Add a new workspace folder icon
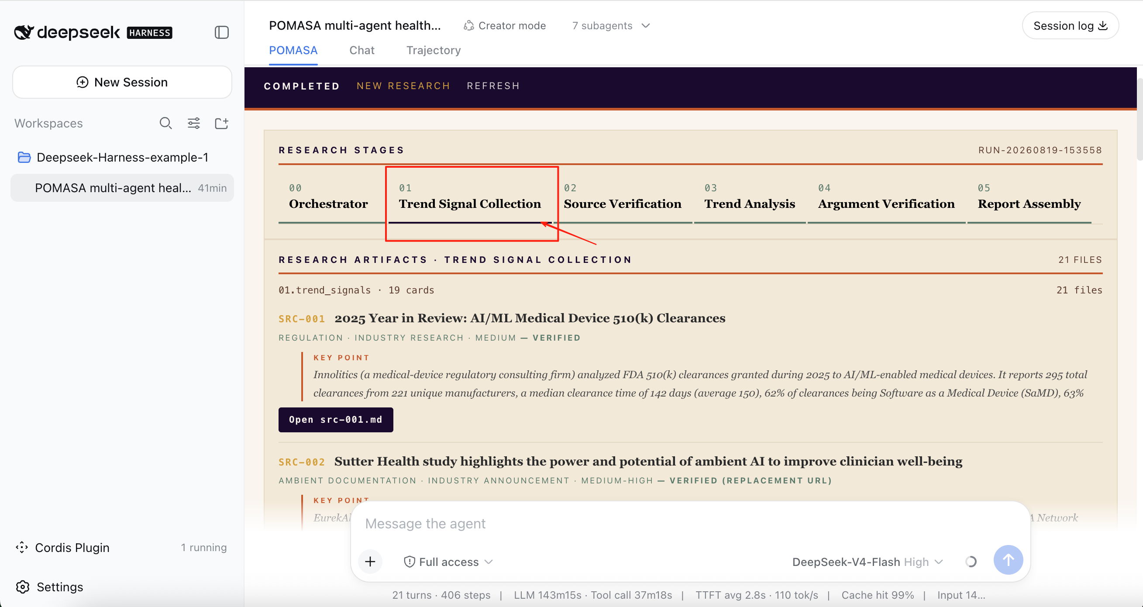 221,123
